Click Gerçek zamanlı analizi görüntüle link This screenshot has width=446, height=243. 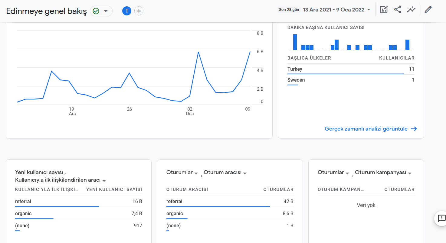point(366,129)
